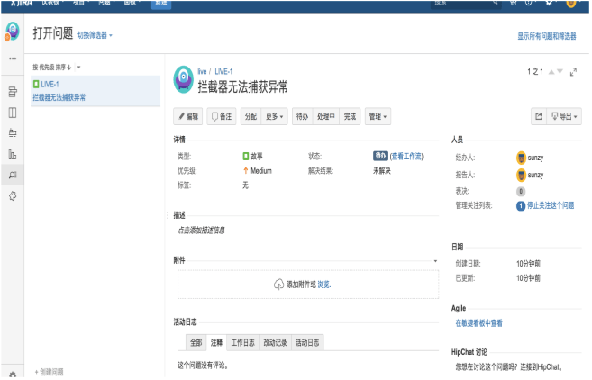Click reporter name sunzy beside 报告人
592x380 pixels.
(535, 175)
